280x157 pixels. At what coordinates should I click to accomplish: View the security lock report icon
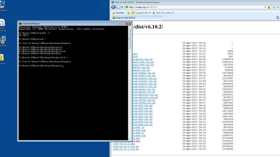click(269, 7)
